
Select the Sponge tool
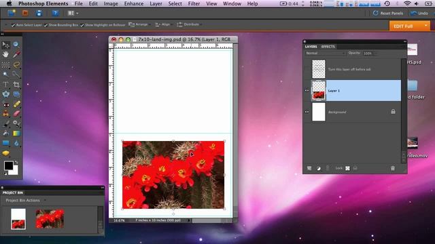point(5,153)
